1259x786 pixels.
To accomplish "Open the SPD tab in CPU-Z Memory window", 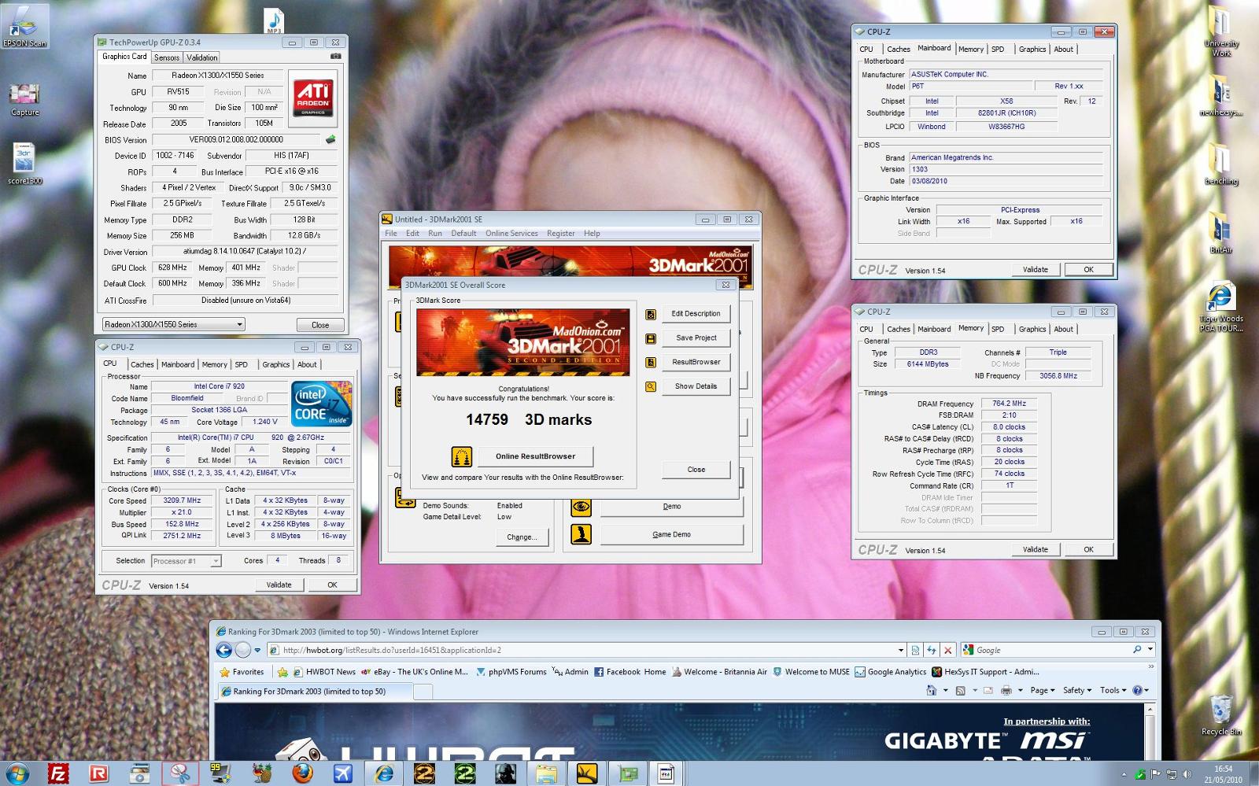I will tap(998, 329).
